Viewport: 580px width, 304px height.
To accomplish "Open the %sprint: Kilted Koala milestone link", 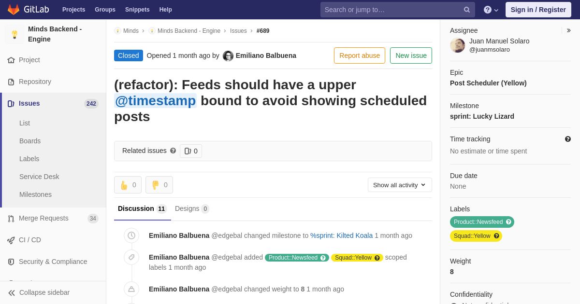I will coord(341,235).
